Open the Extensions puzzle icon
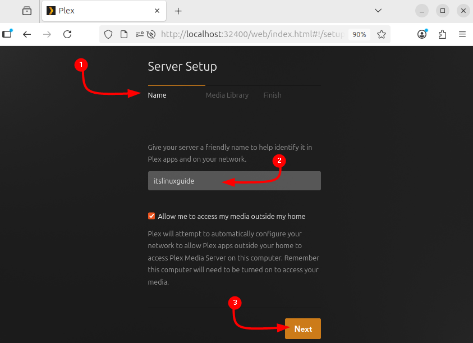 click(442, 34)
